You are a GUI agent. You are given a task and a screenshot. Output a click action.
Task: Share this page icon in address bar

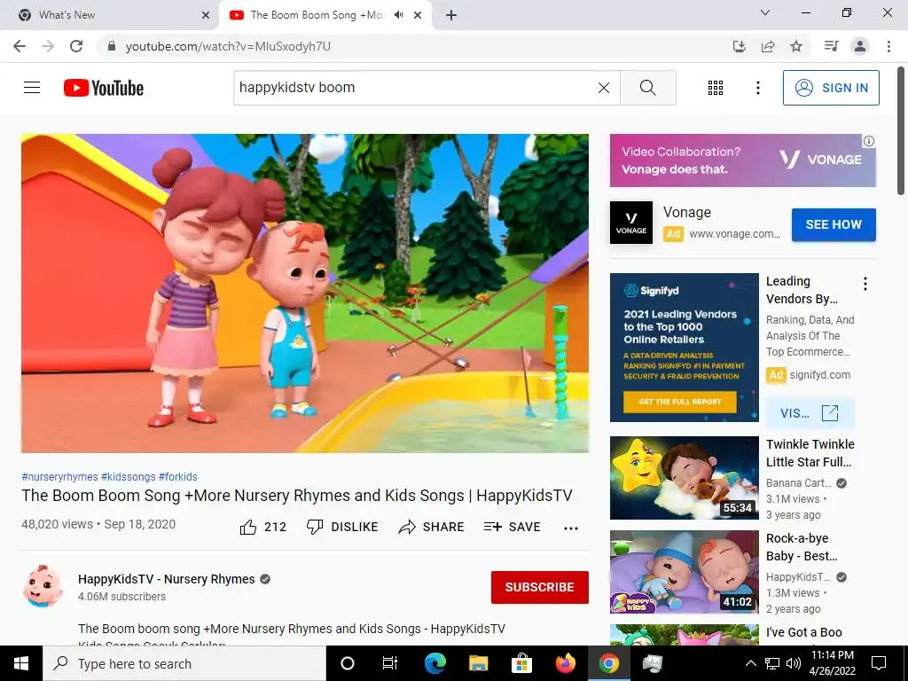click(x=768, y=46)
